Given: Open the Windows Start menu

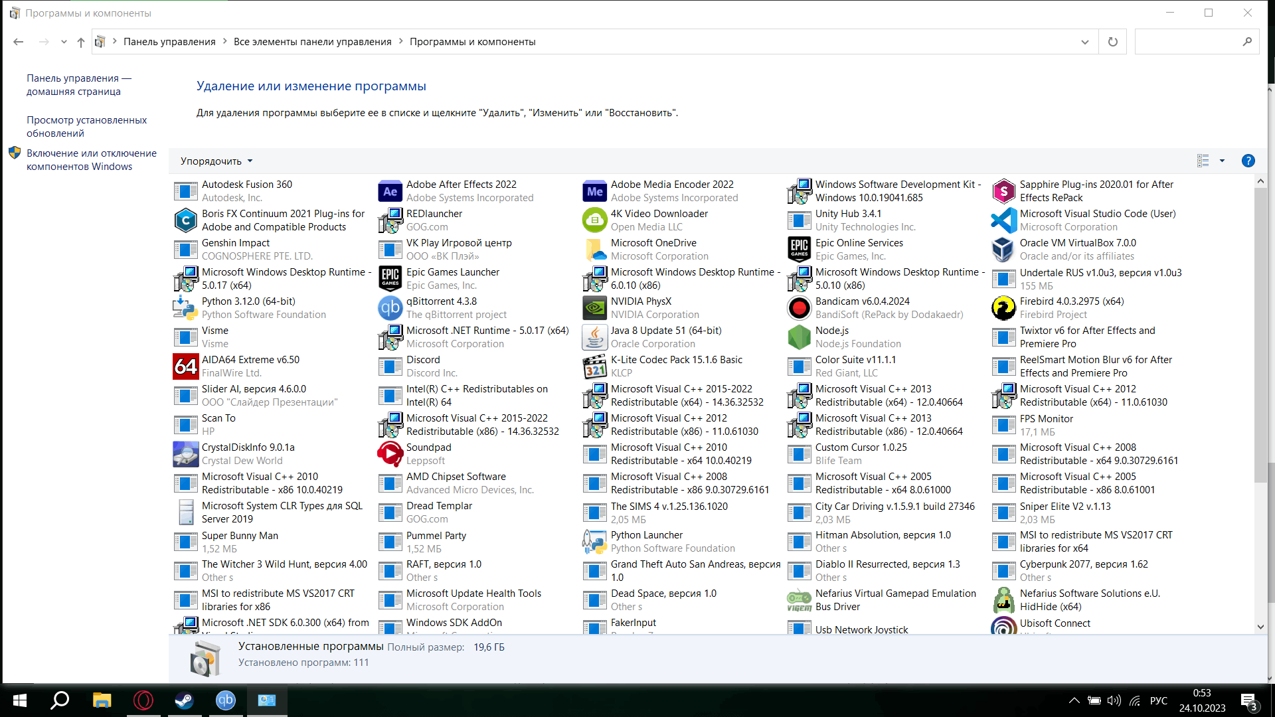Looking at the screenshot, I should coord(20,700).
